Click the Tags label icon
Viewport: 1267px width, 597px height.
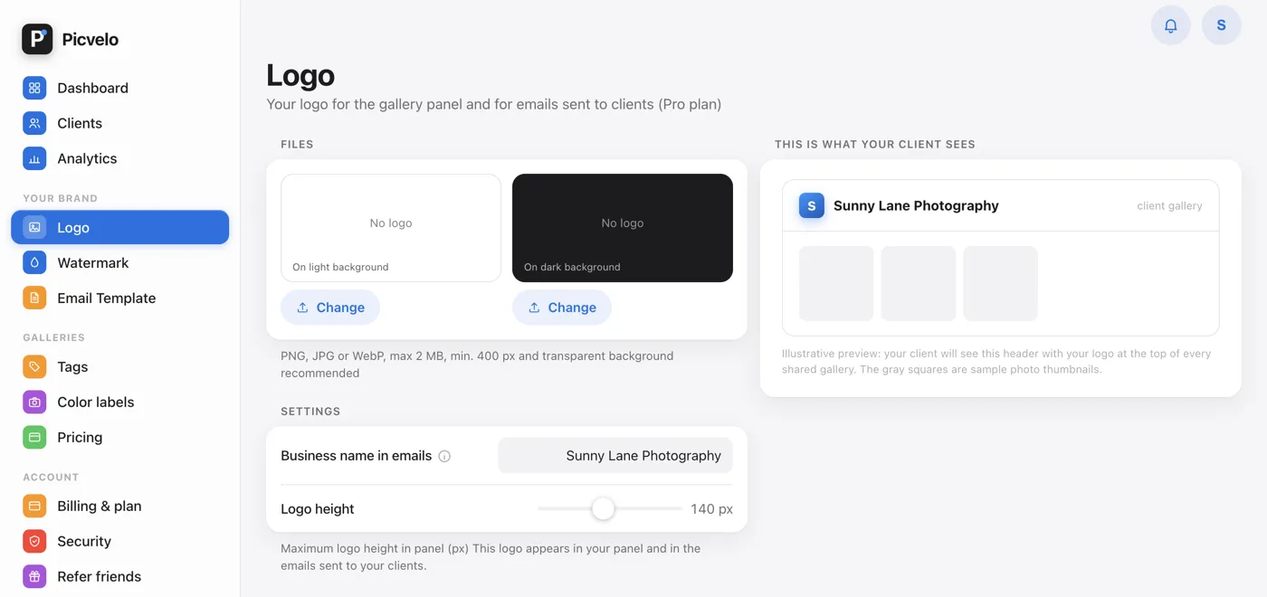(34, 366)
